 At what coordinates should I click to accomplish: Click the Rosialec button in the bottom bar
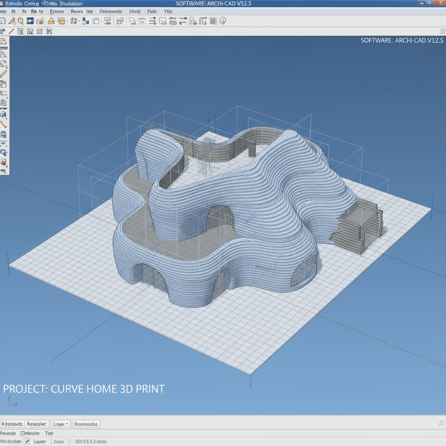point(37,424)
